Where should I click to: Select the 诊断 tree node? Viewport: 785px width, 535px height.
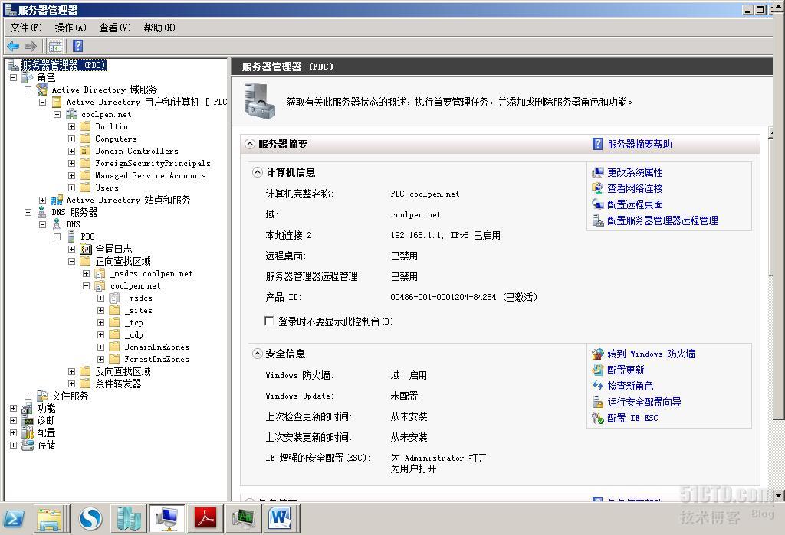pyautogui.click(x=46, y=420)
